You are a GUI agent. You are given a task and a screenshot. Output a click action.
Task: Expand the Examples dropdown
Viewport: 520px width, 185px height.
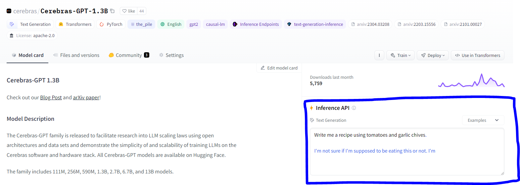pos(483,120)
